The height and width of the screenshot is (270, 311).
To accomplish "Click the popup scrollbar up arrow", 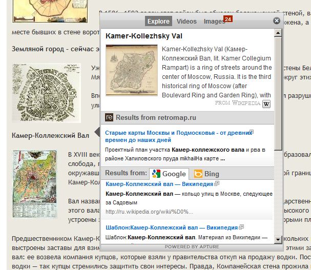I will [278, 32].
